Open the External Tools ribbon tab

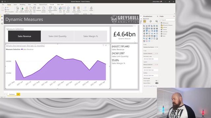pos(43,5)
